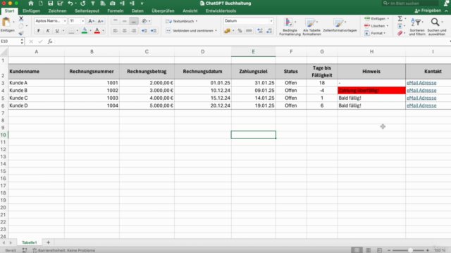
Task: Create a new workbook via the blank page icon
Action: coord(41,4)
